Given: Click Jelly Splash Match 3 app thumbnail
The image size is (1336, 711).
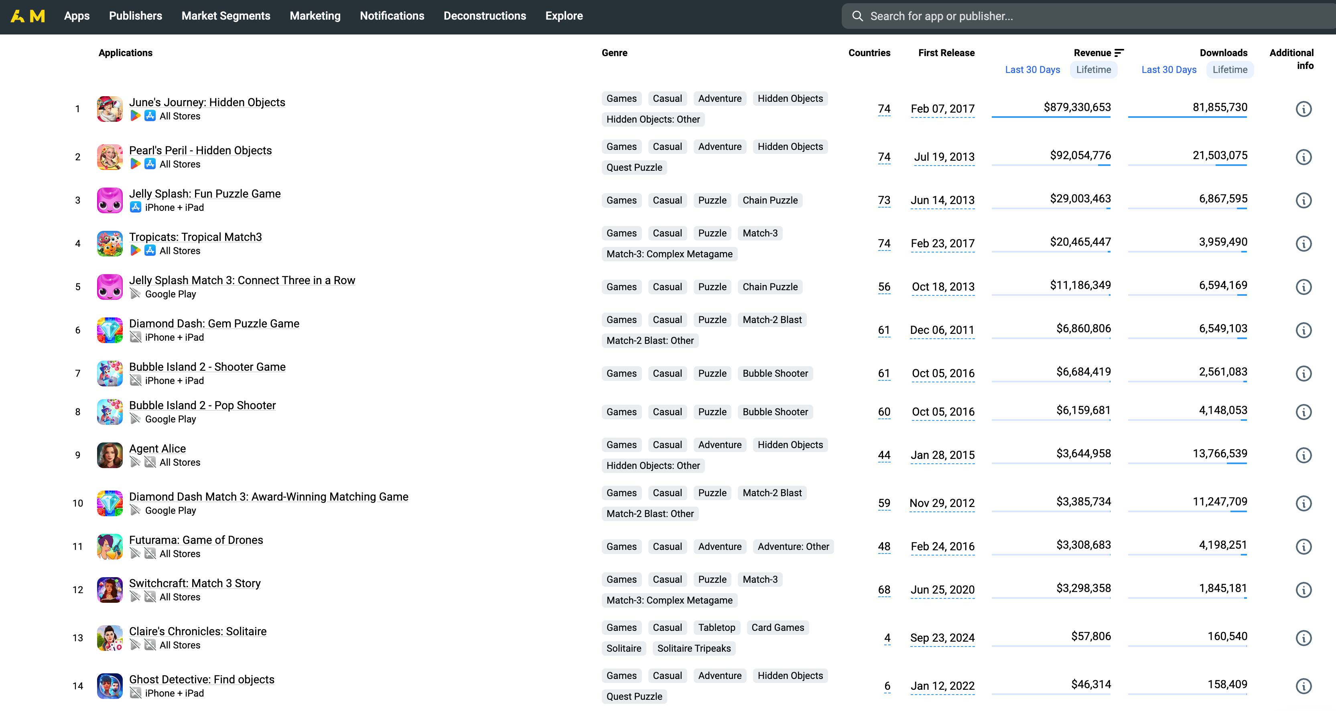Looking at the screenshot, I should [x=110, y=287].
